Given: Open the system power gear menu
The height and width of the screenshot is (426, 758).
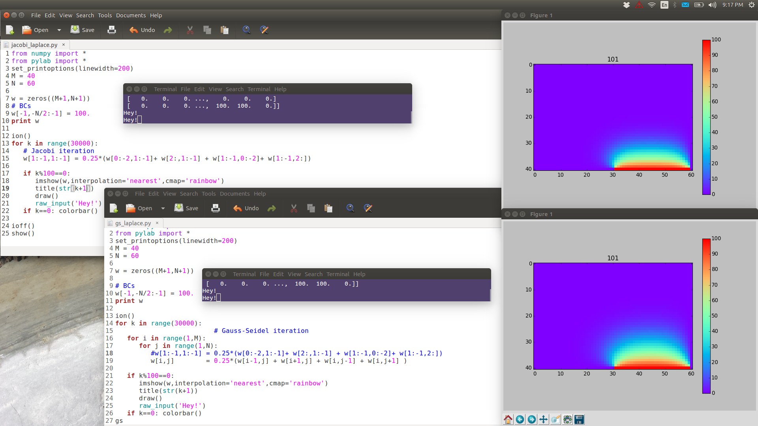Looking at the screenshot, I should click(751, 5).
